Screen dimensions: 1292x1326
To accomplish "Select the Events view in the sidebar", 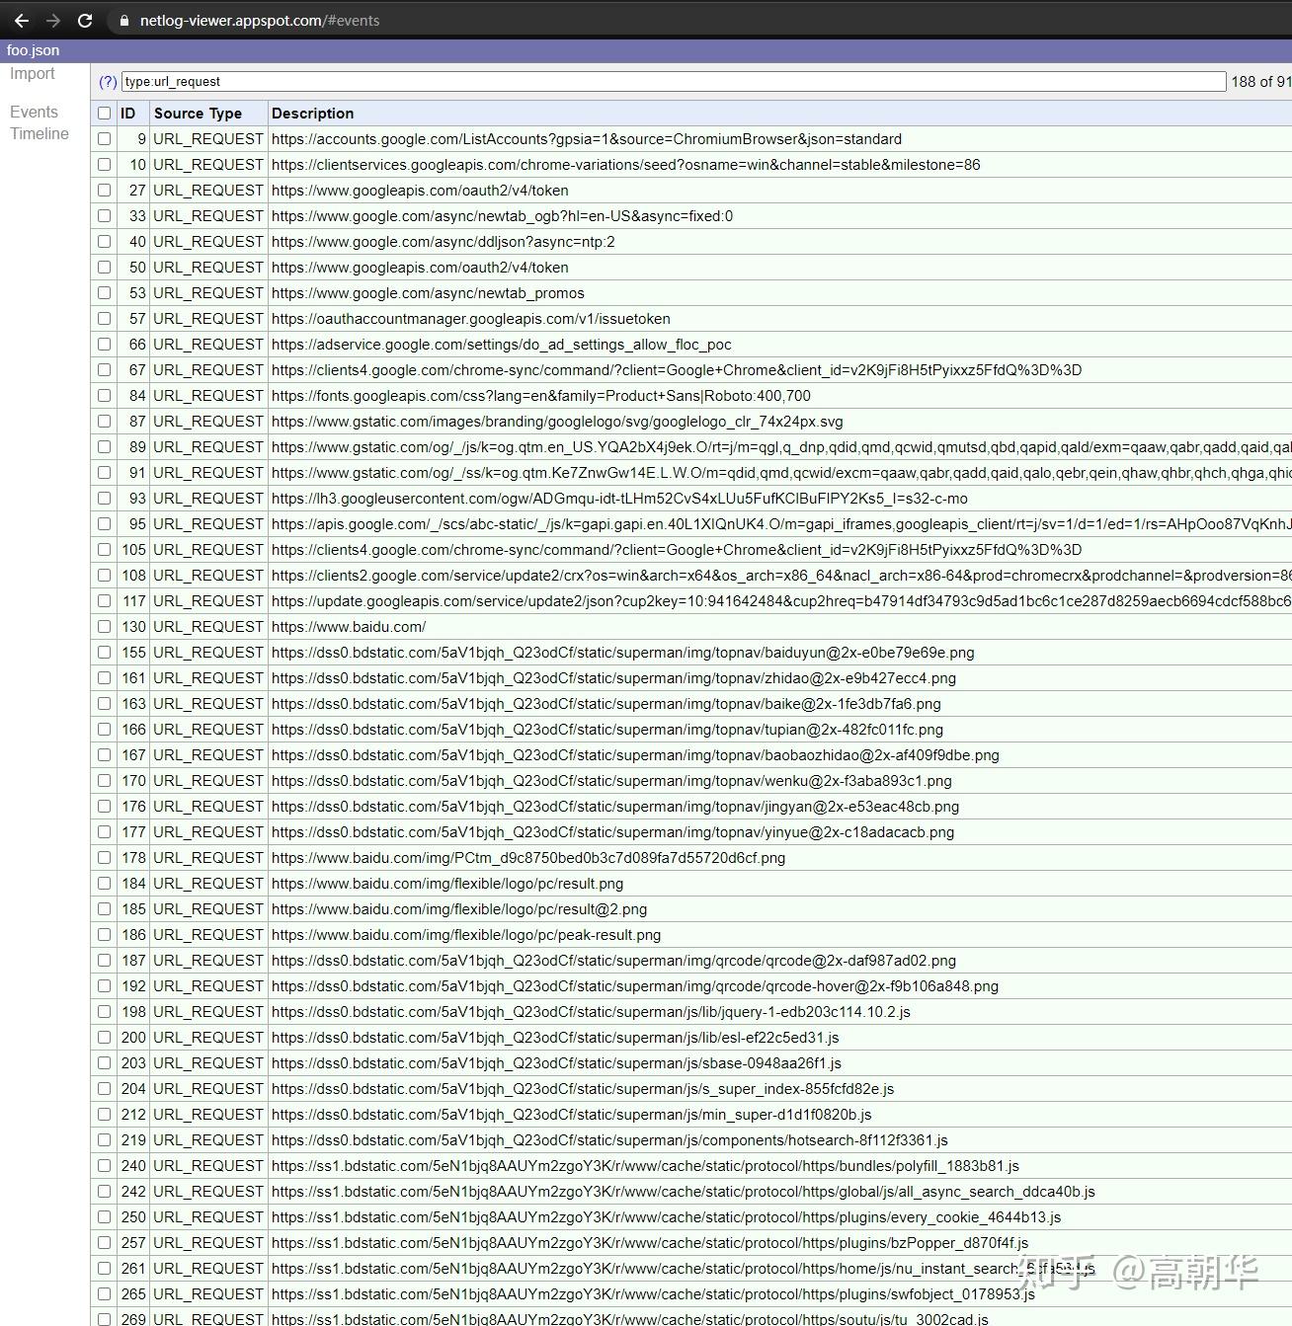I will 34,112.
